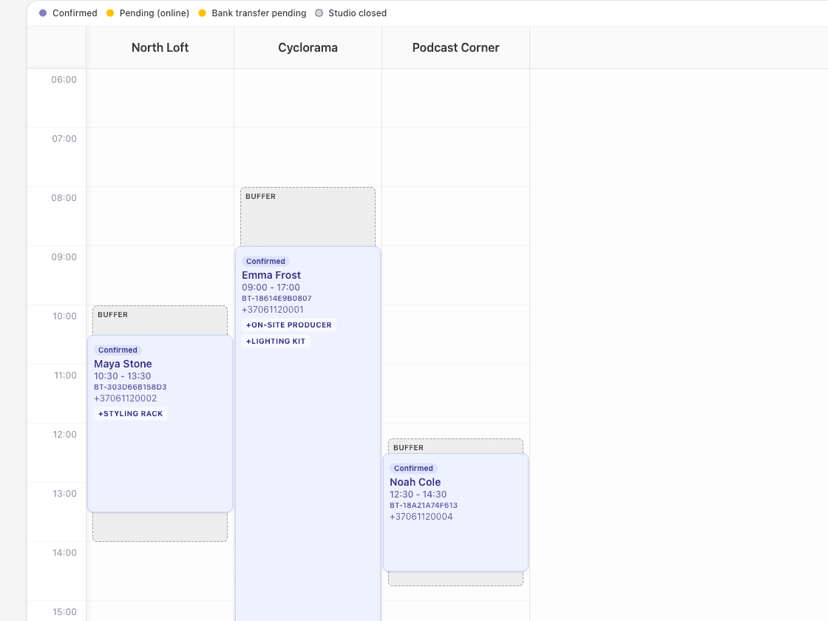Image resolution: width=828 pixels, height=621 pixels.
Task: Open Emma Frost's booking name
Action: (271, 275)
